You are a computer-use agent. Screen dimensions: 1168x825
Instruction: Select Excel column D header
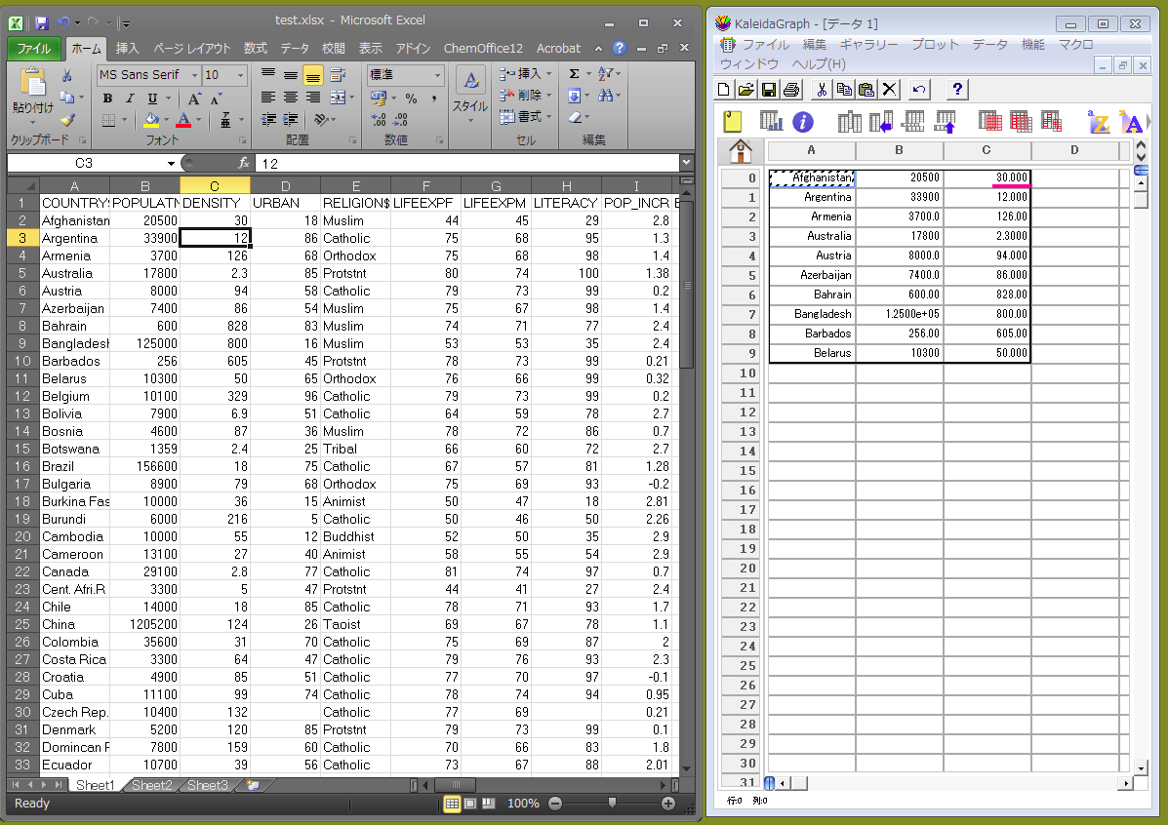pyautogui.click(x=285, y=185)
